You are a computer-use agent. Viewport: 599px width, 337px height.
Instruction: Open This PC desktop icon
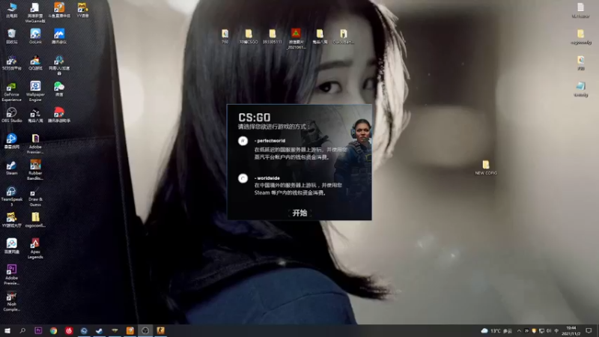coord(11,10)
